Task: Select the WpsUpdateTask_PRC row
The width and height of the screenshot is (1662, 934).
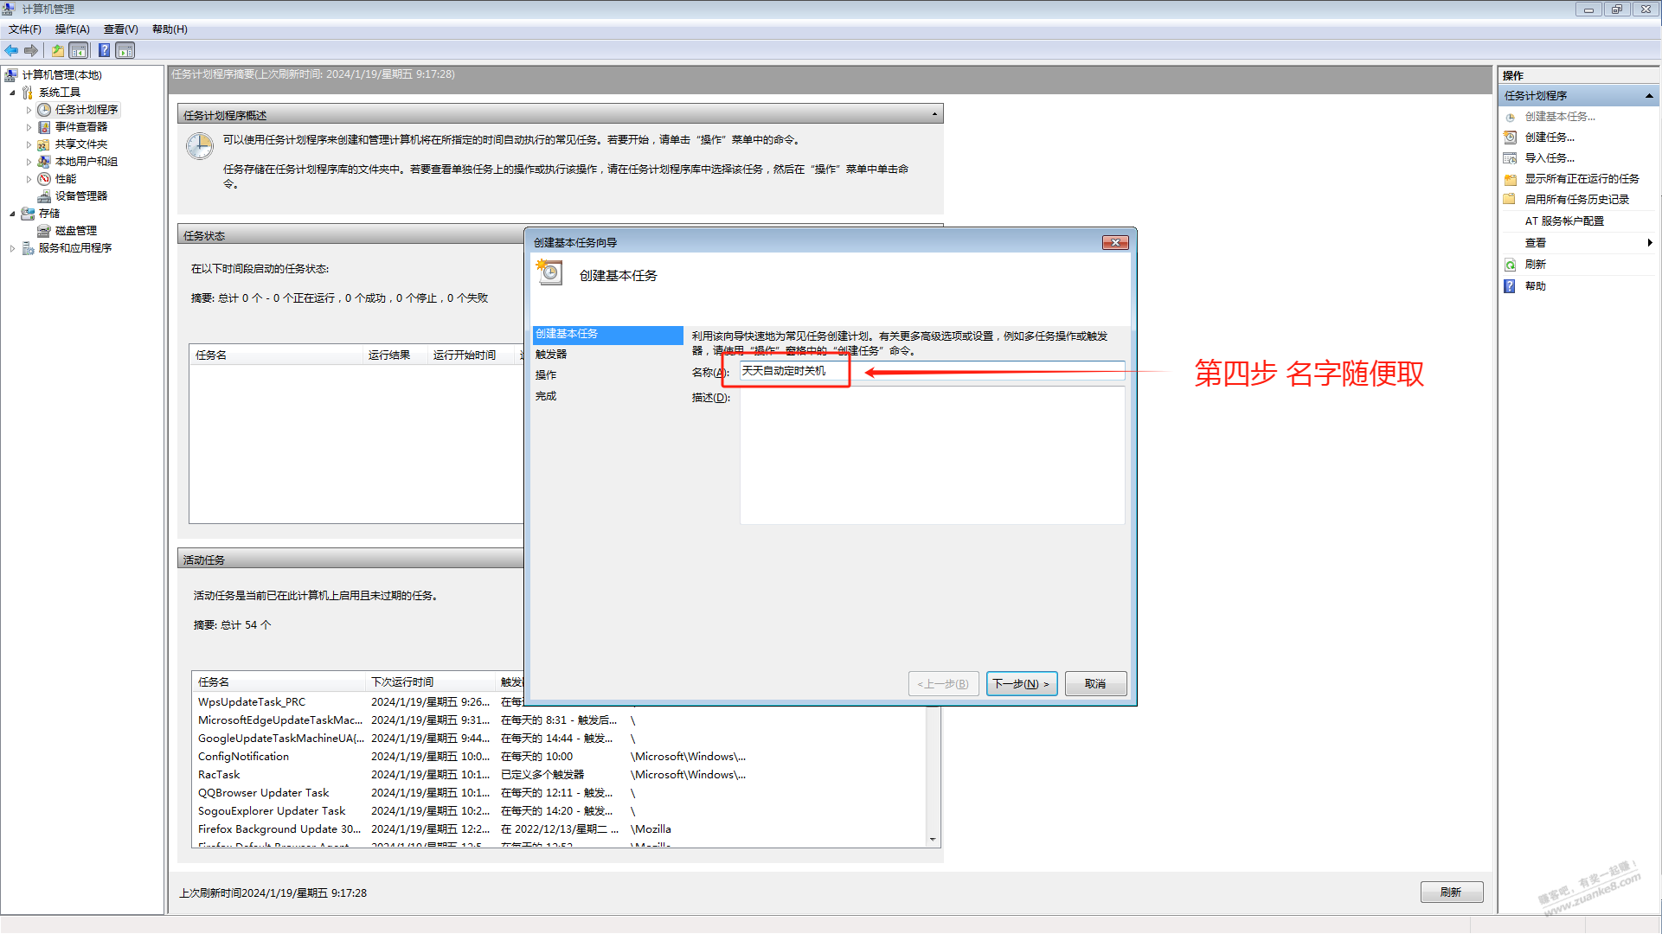Action: point(559,702)
